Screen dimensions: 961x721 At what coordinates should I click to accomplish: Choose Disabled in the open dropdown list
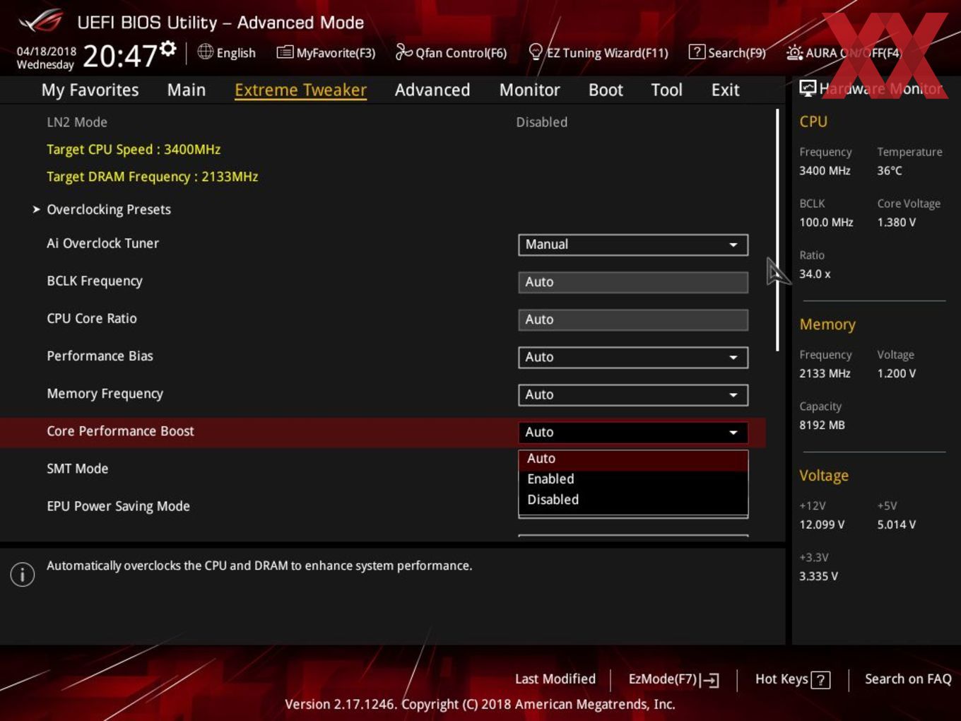click(633, 500)
